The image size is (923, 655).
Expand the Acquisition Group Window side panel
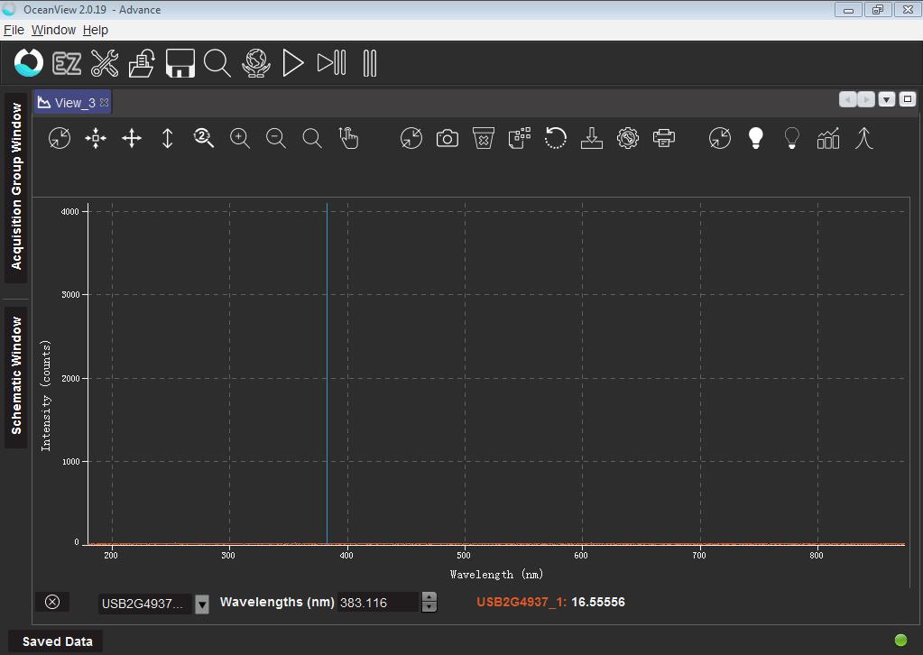(x=16, y=187)
